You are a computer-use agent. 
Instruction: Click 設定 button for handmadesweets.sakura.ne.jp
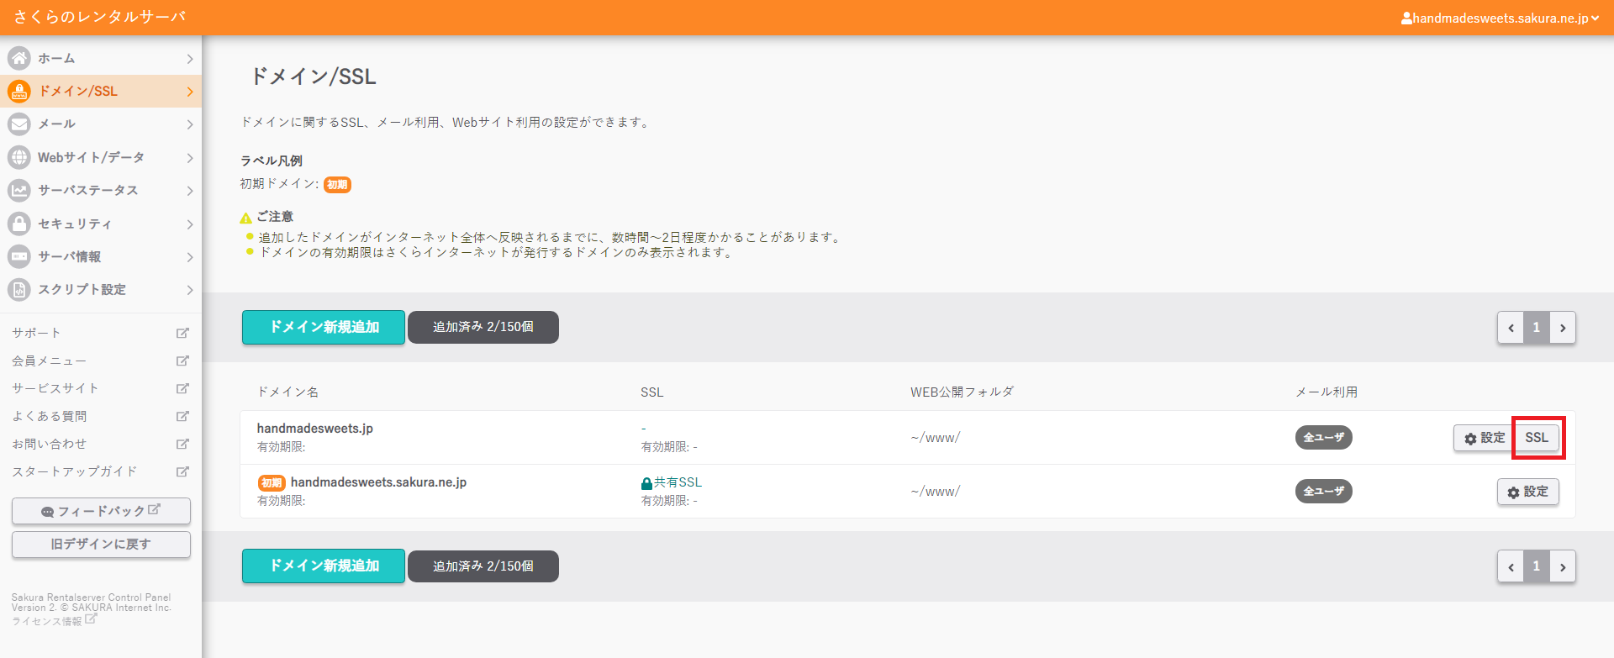point(1527,492)
